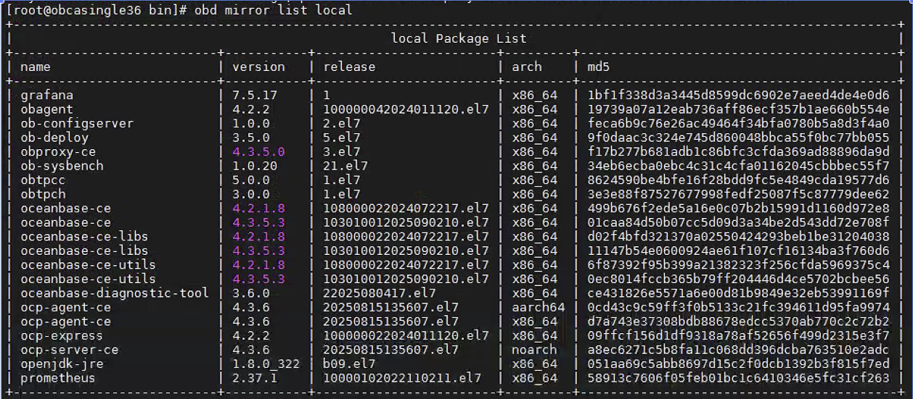
Task: Click the 'local Package List' table title
Action: point(459,38)
